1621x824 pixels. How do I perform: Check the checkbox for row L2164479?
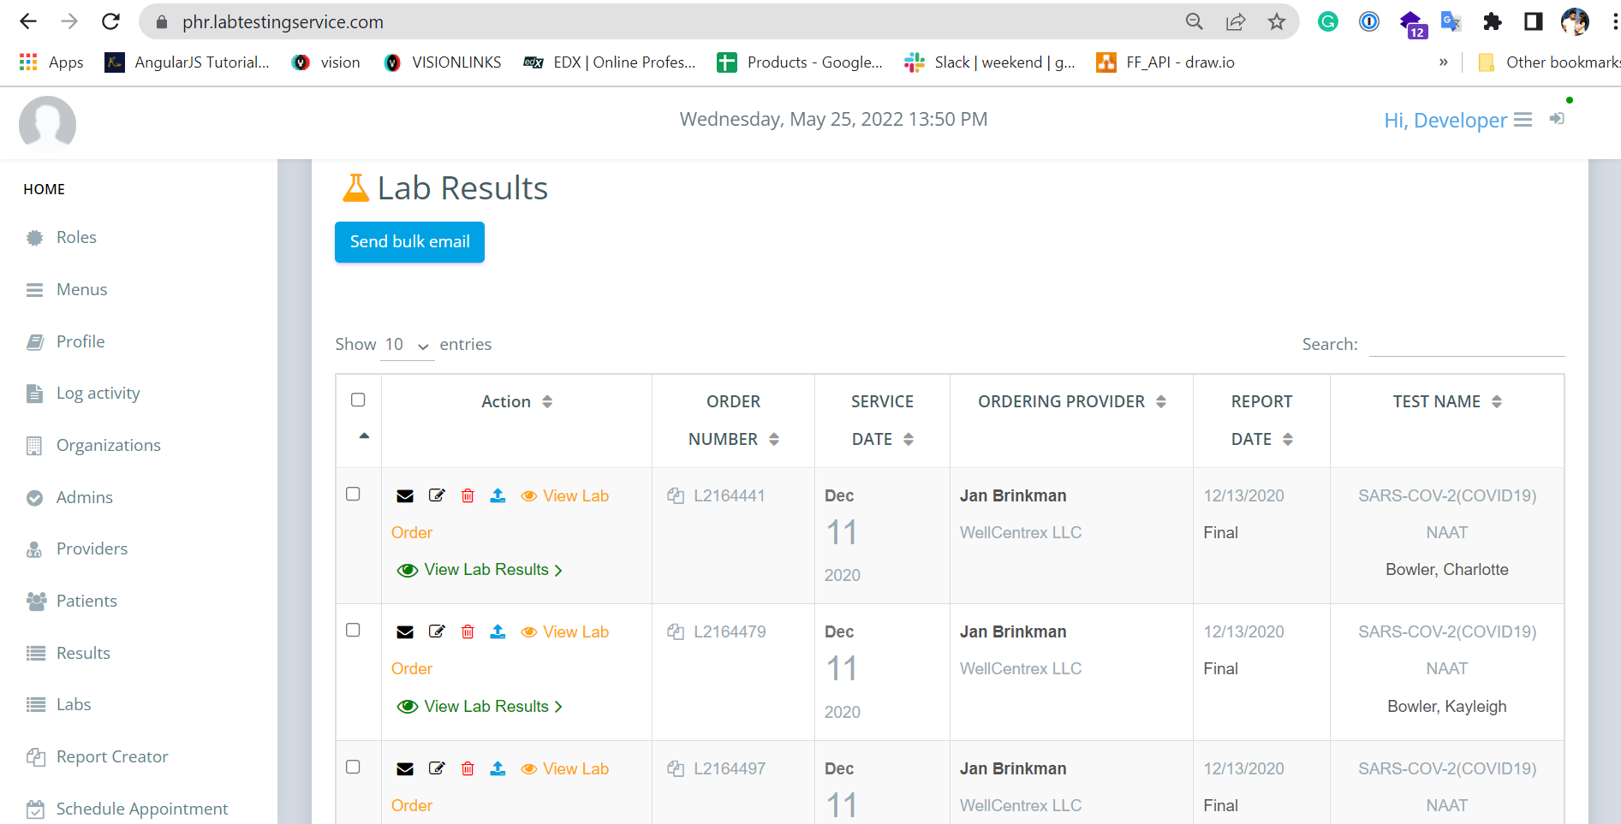353,630
